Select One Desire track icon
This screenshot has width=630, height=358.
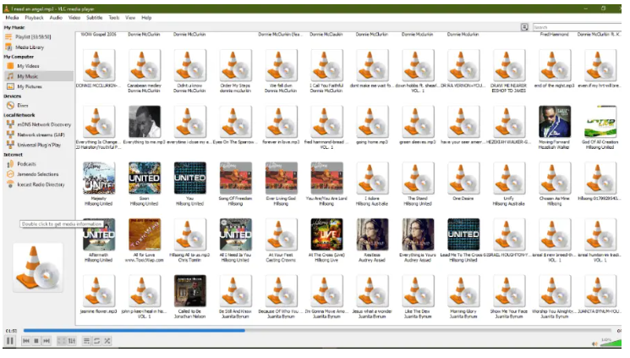pos(463,178)
